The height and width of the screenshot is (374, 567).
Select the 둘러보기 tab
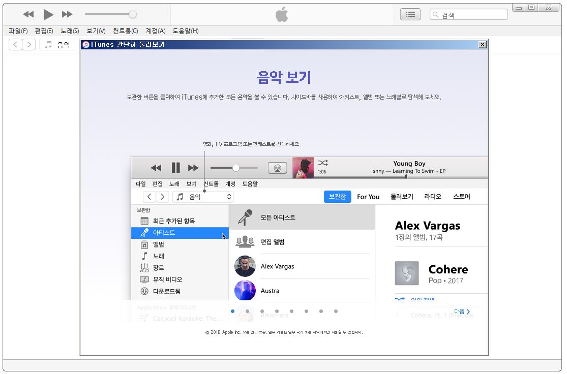click(402, 197)
